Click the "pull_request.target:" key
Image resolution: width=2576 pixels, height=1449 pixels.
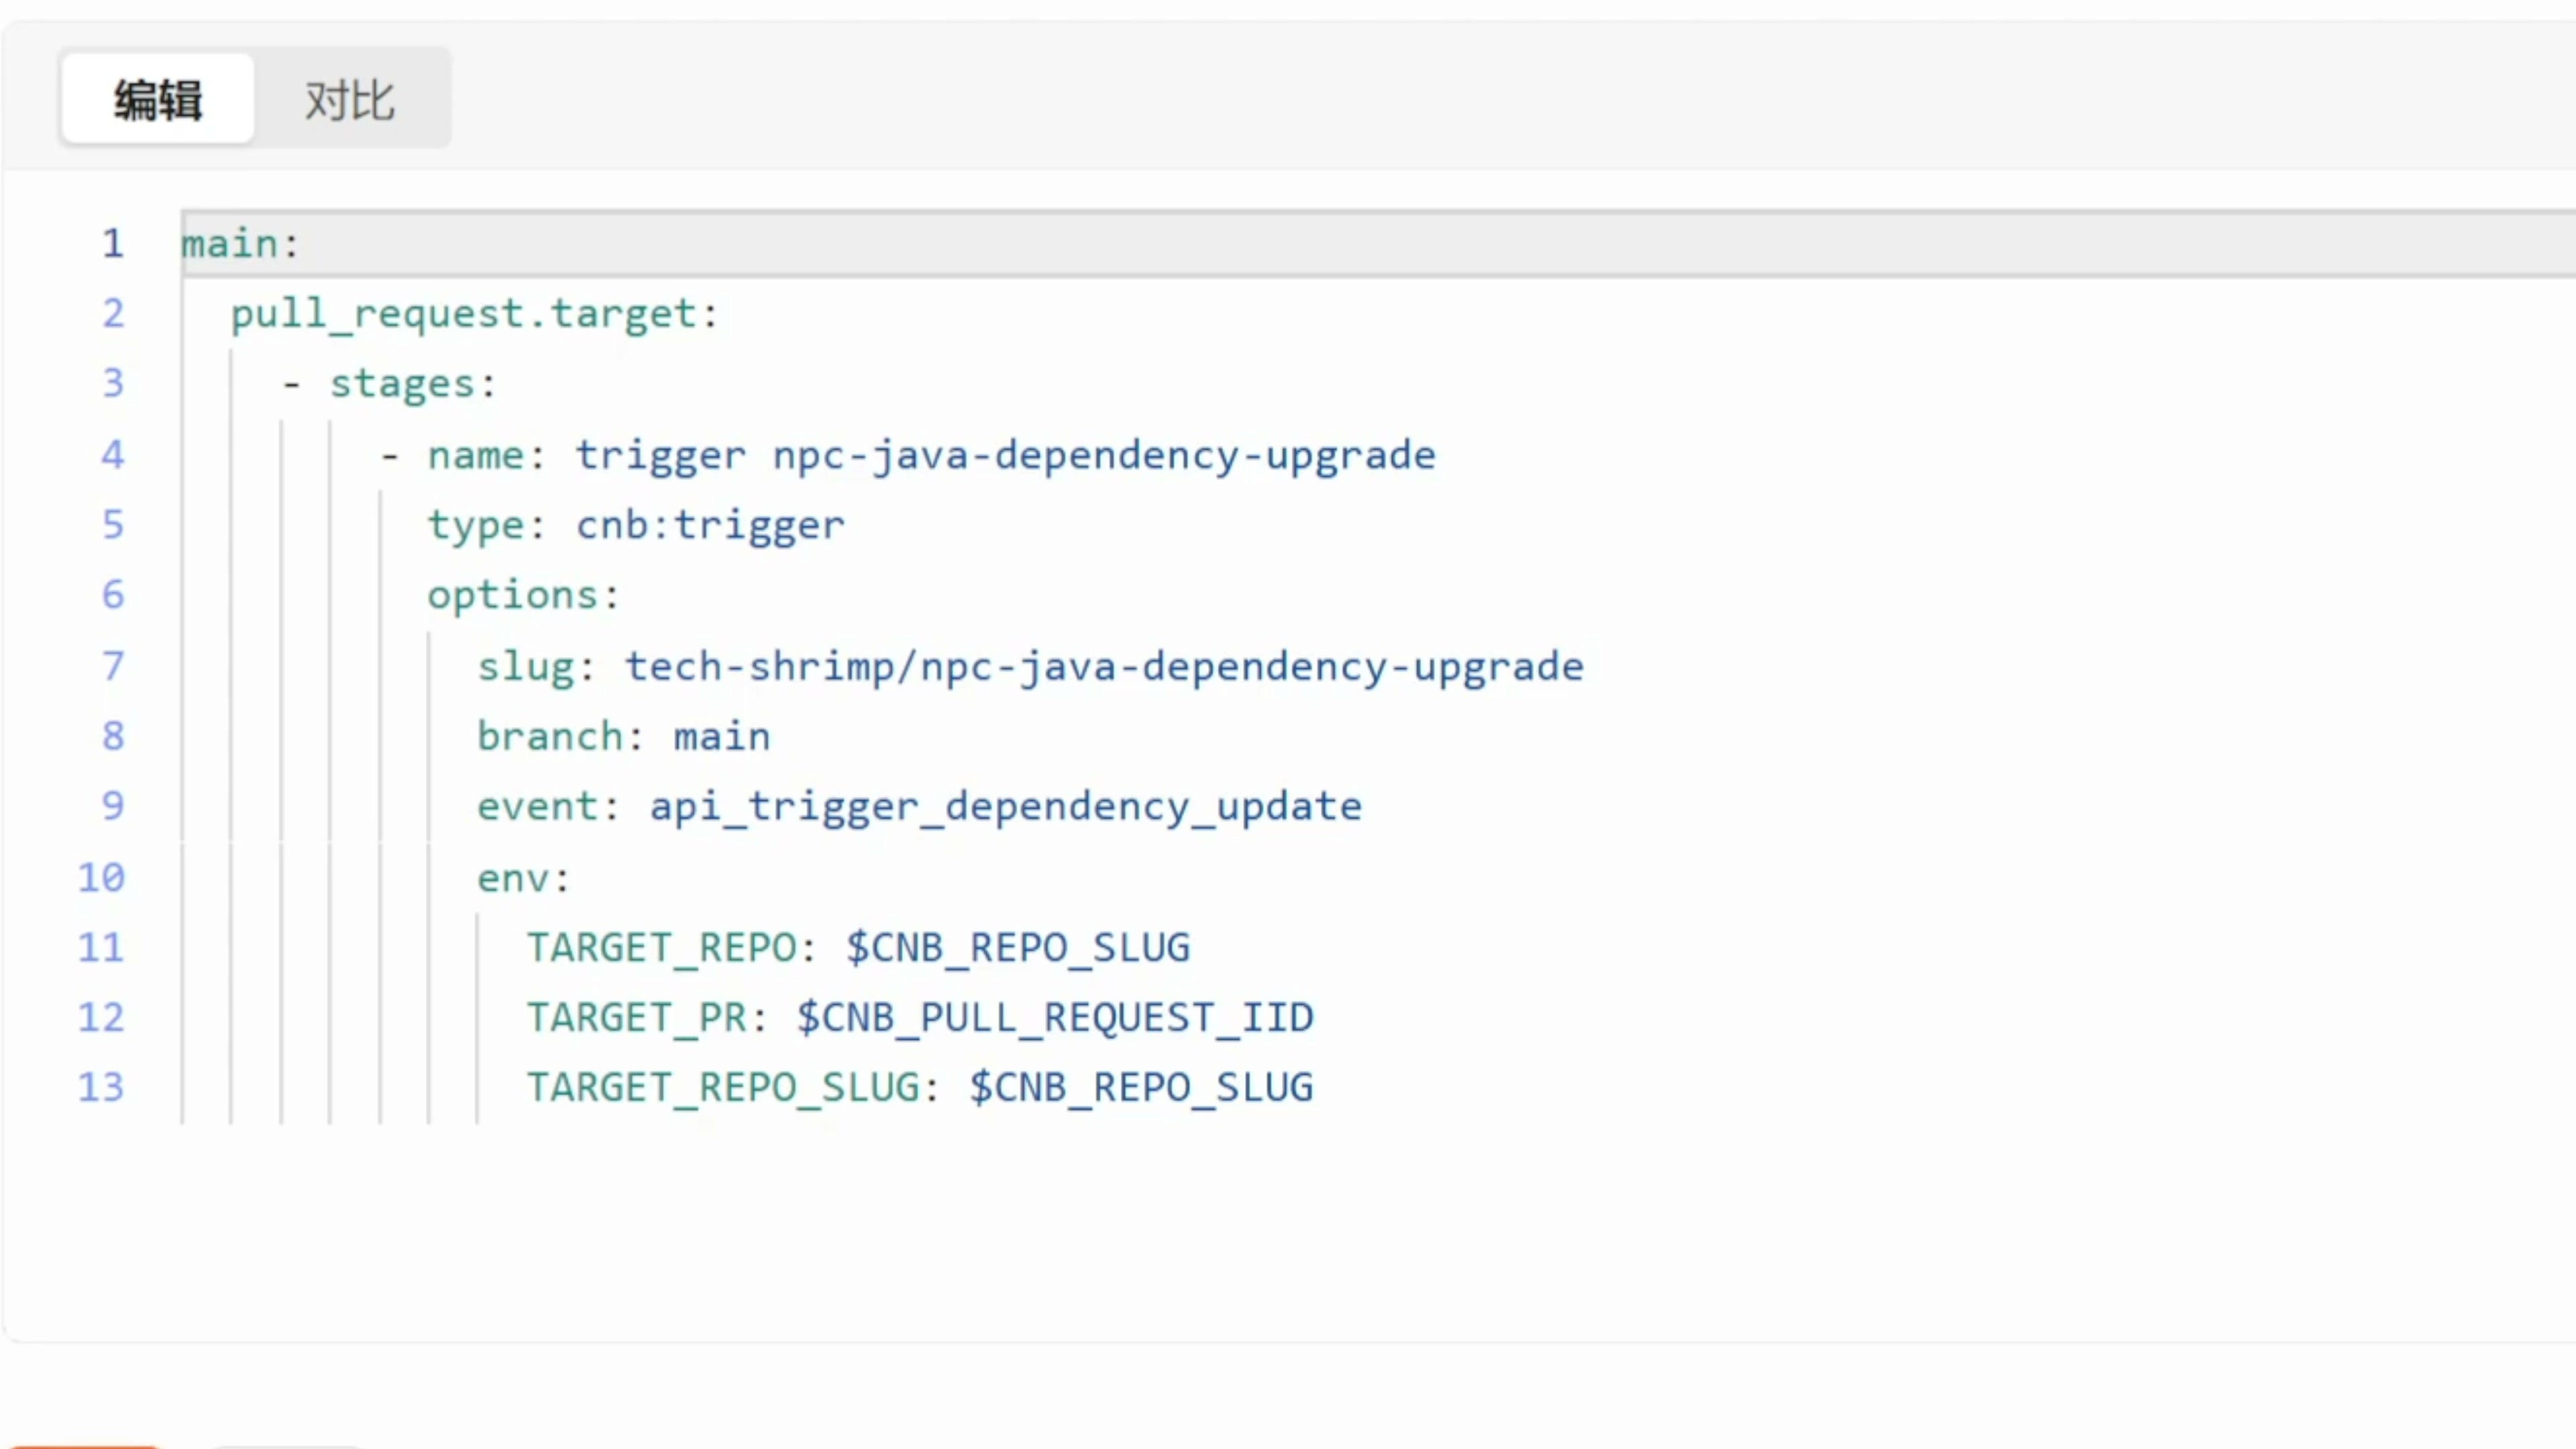pyautogui.click(x=475, y=315)
